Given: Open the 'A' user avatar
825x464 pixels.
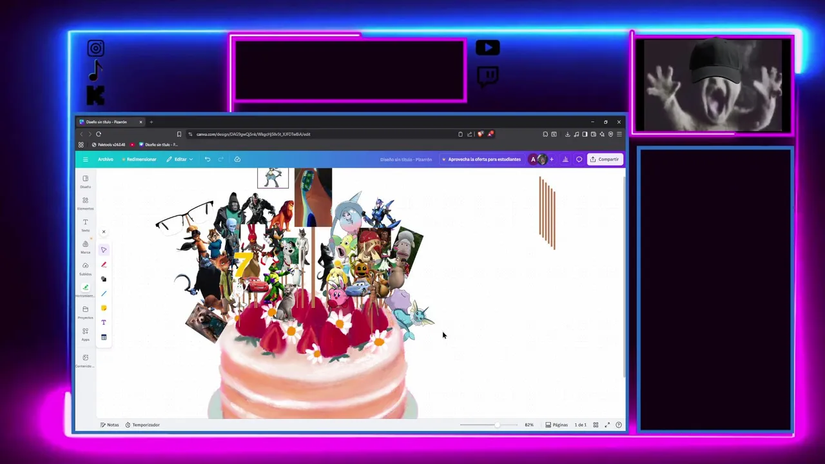Looking at the screenshot, I should [533, 159].
